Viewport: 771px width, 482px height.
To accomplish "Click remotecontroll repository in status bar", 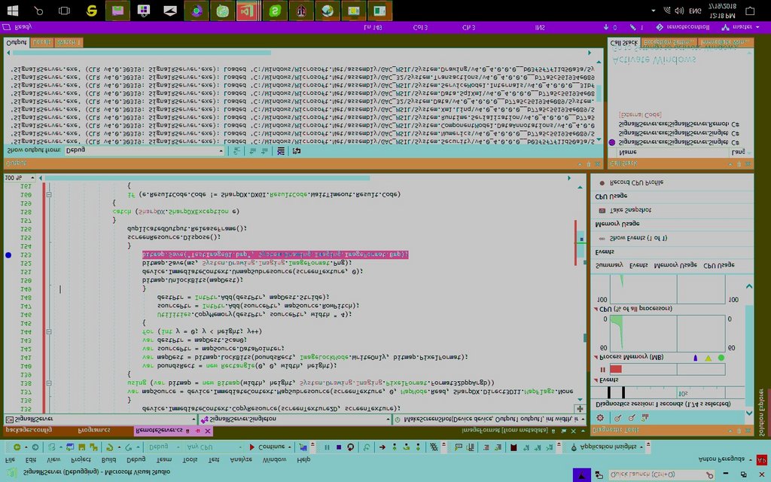I will coord(682,27).
